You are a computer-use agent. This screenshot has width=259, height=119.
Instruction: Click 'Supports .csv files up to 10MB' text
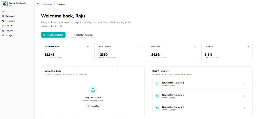pos(93,101)
